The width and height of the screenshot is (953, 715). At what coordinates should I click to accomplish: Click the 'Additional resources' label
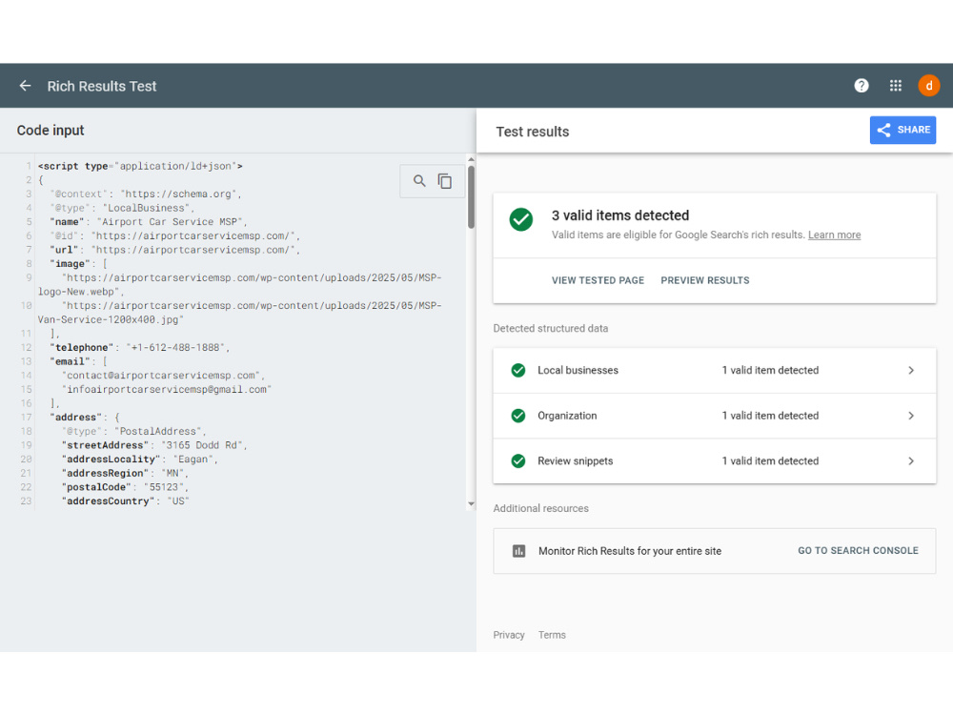point(540,508)
